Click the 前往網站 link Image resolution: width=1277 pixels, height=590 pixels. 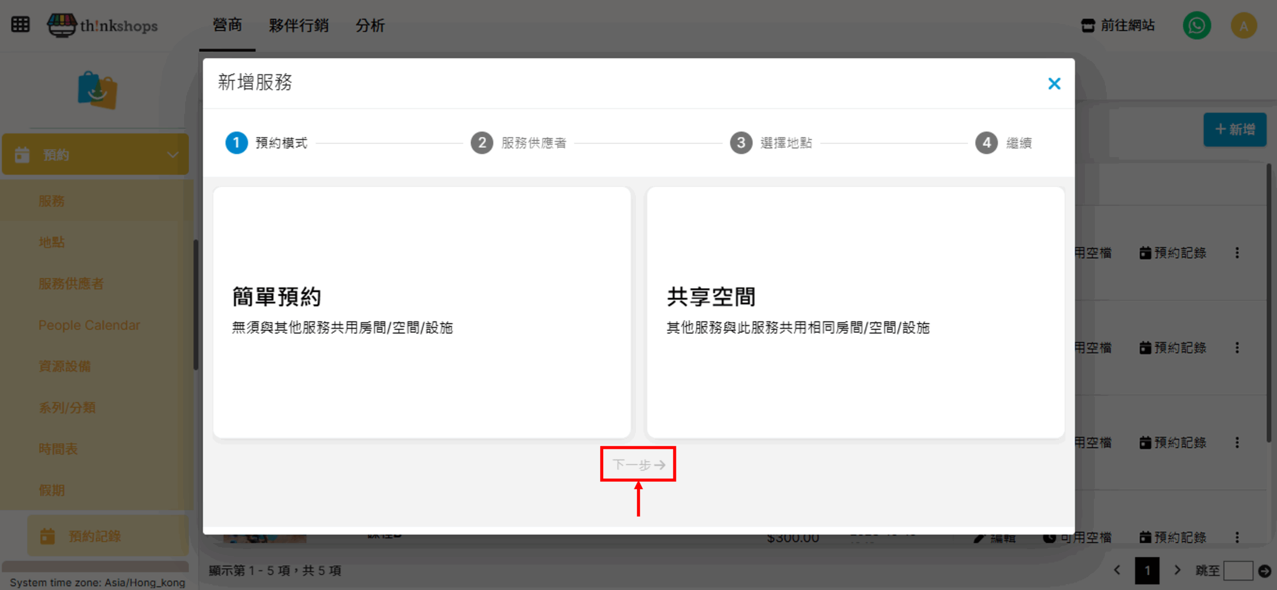coord(1117,25)
